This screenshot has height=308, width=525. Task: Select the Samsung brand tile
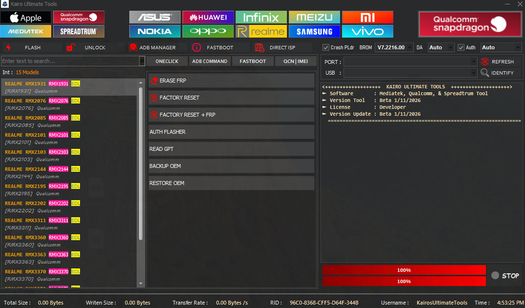pyautogui.click(x=314, y=31)
